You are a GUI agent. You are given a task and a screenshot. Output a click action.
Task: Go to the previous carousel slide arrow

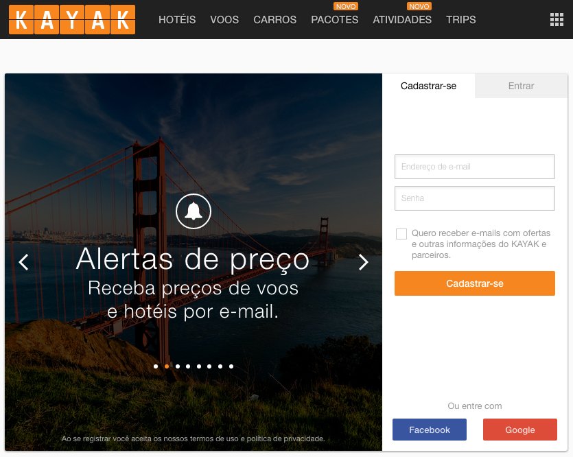pos(24,263)
